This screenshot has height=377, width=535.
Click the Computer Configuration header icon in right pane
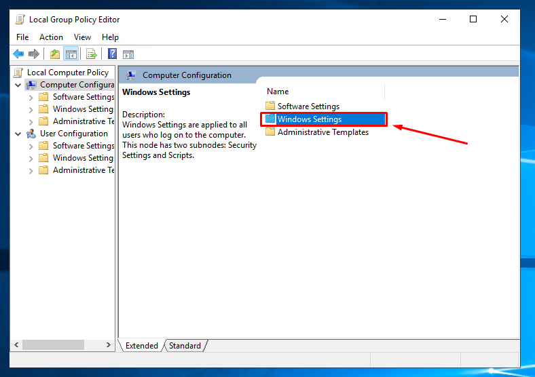(x=131, y=75)
